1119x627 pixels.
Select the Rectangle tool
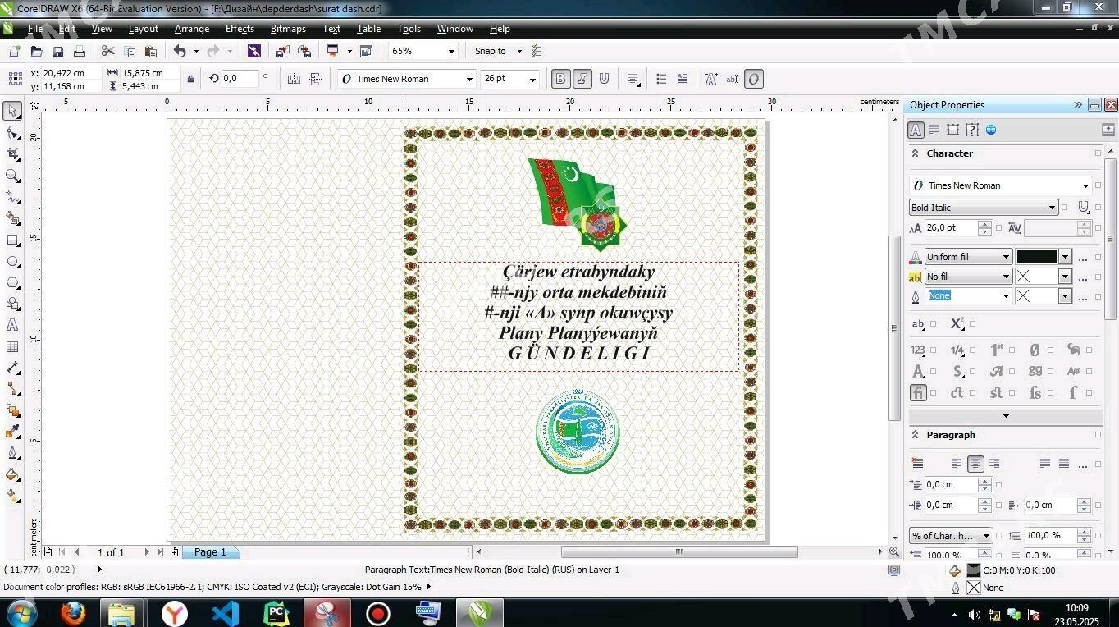pos(12,240)
